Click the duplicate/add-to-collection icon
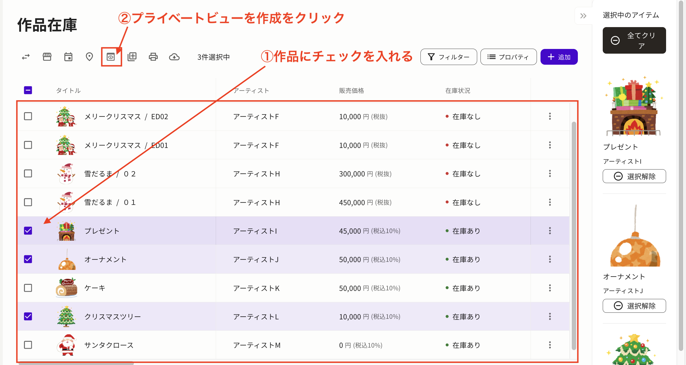686x365 pixels. tap(132, 57)
